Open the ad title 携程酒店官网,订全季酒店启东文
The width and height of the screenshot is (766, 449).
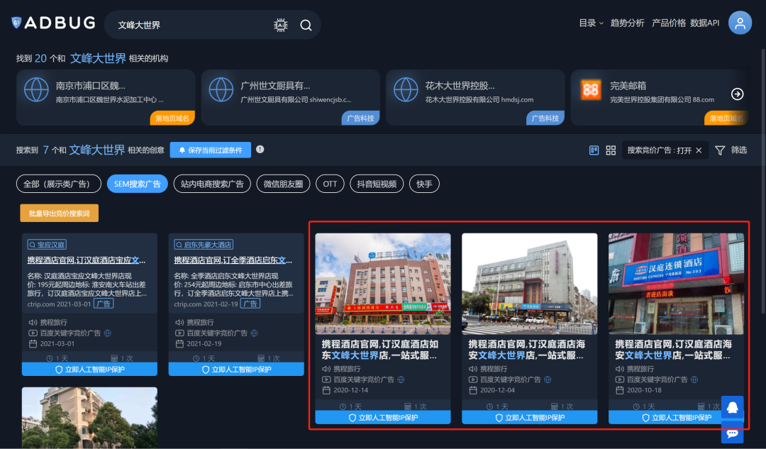pos(233,260)
